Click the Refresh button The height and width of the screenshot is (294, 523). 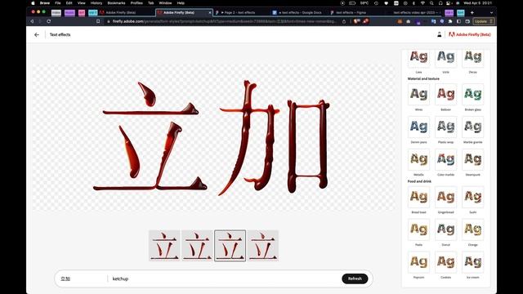pyautogui.click(x=355, y=278)
